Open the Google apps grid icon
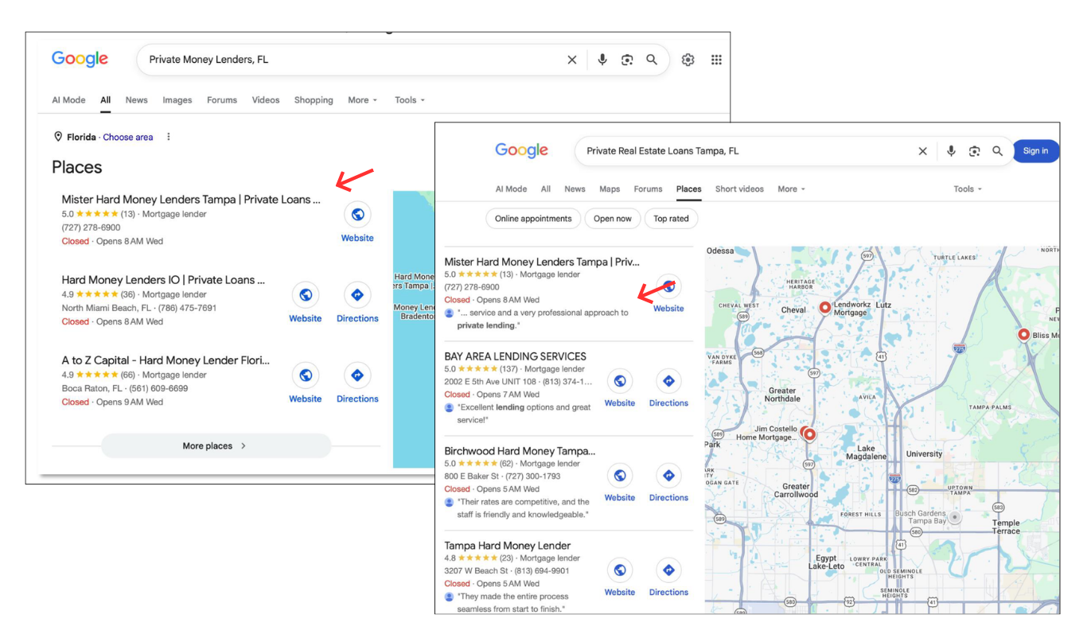 (716, 60)
